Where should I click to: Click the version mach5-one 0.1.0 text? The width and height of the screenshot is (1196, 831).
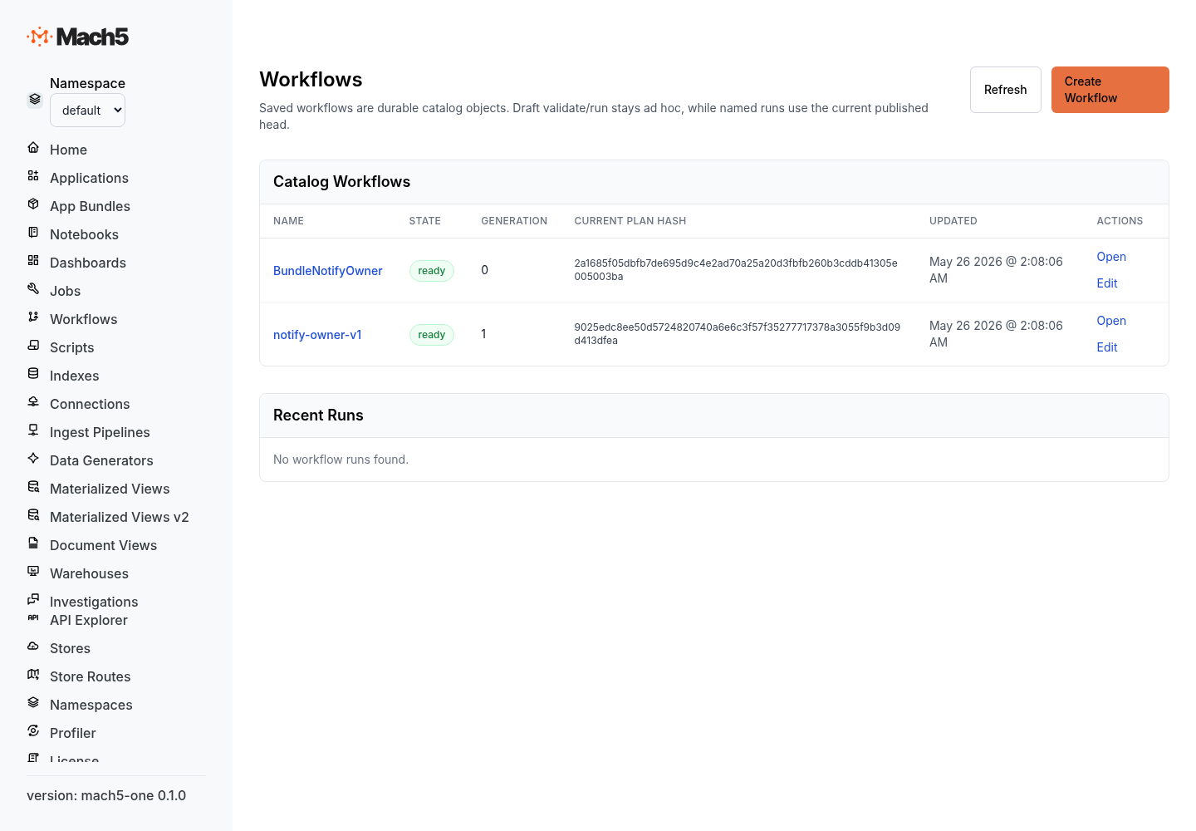click(106, 795)
